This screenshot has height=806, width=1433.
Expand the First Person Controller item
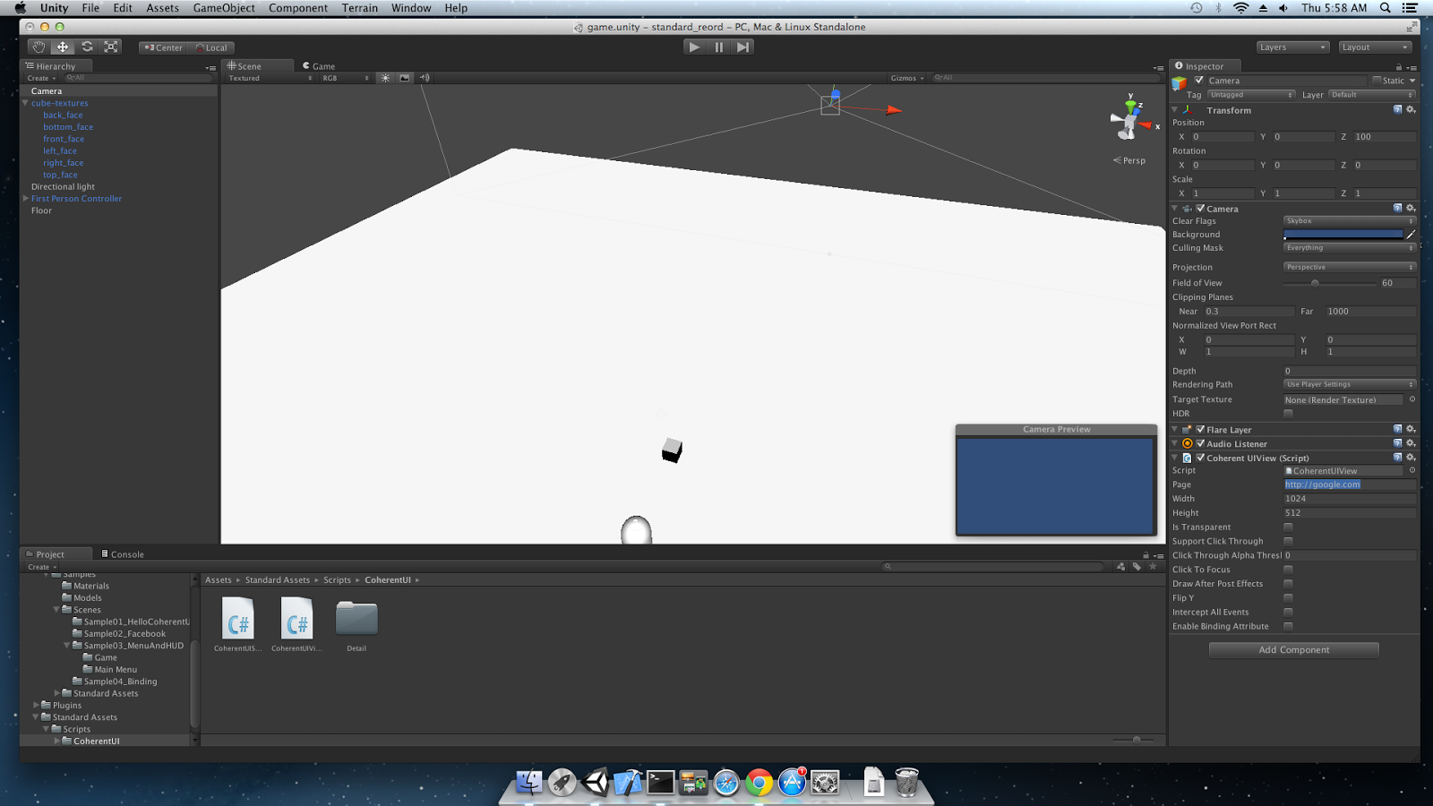pos(26,199)
